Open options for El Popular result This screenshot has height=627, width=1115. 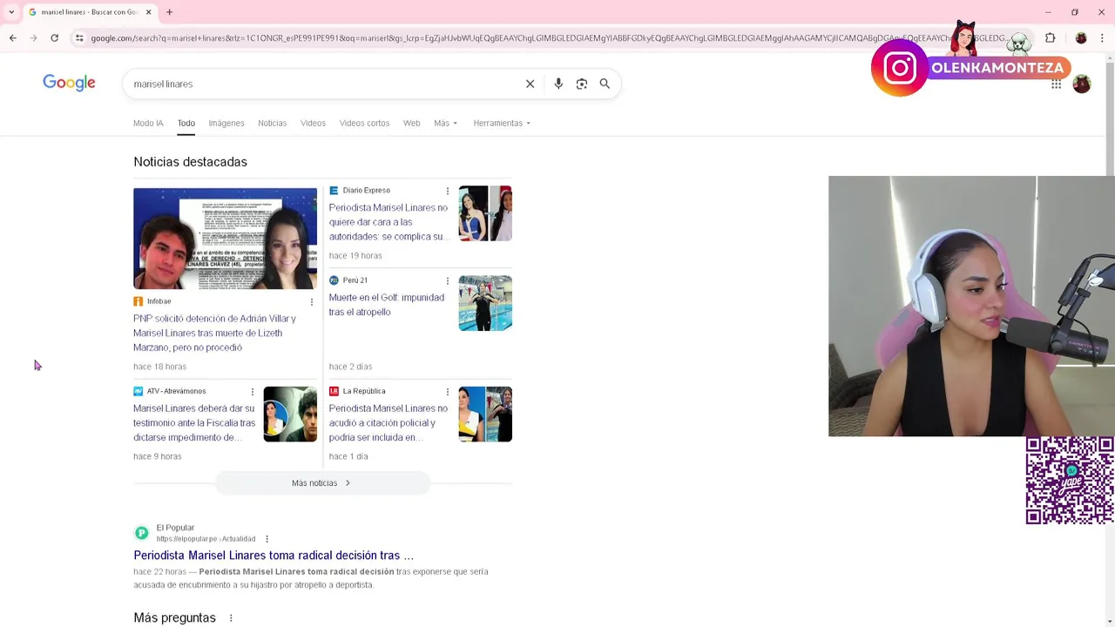(x=267, y=539)
